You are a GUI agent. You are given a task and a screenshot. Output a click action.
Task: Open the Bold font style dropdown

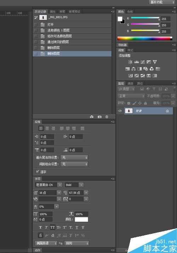[81, 185]
